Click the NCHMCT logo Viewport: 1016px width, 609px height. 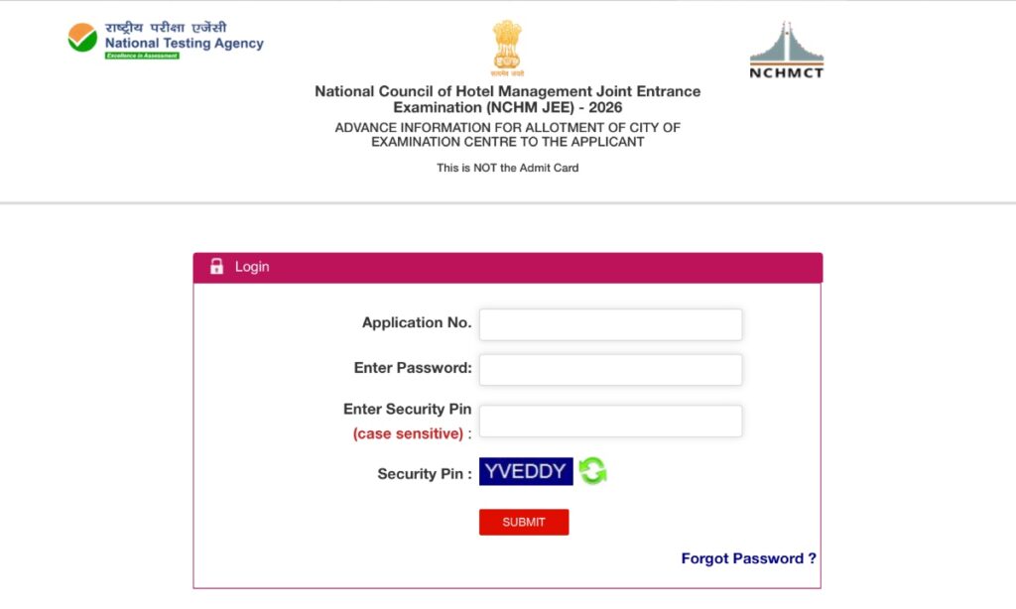click(x=787, y=50)
